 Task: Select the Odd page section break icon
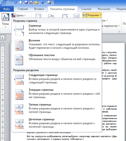pyautogui.click(x=19, y=124)
